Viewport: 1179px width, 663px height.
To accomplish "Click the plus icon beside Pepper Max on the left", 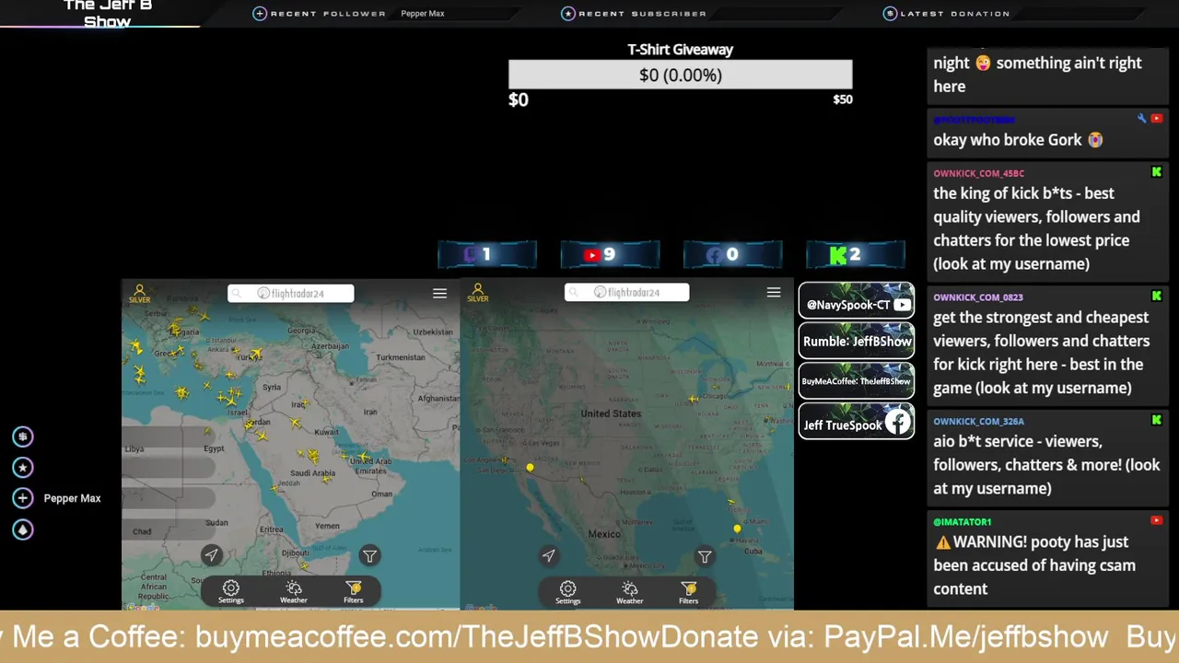I will [x=23, y=498].
